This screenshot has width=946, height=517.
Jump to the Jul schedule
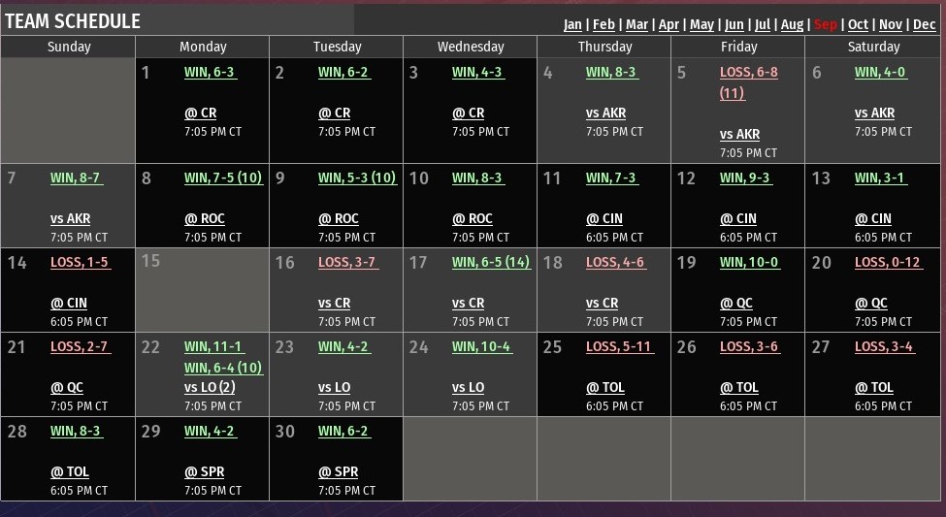pos(763,24)
